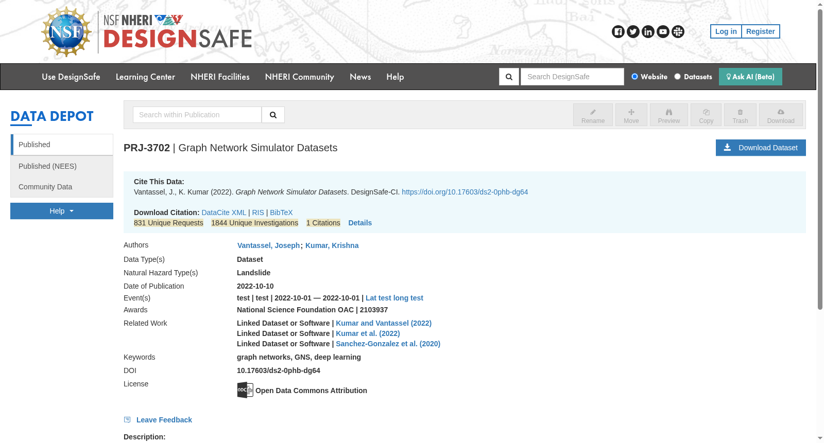Open the Facebook social icon

click(x=618, y=32)
